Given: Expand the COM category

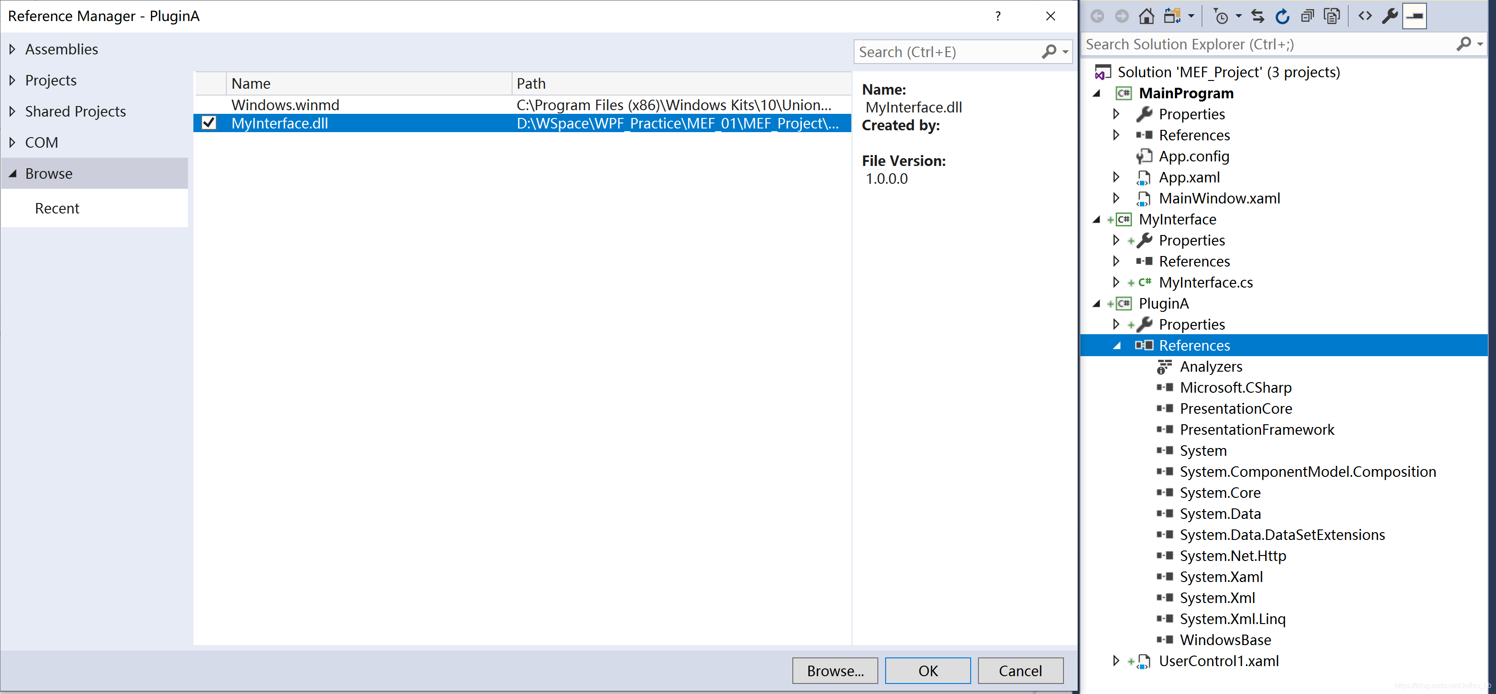Looking at the screenshot, I should point(12,142).
